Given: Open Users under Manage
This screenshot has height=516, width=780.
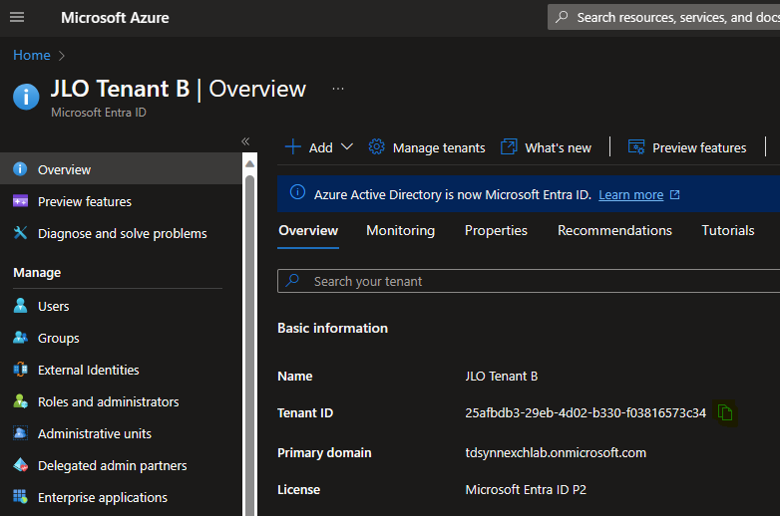Looking at the screenshot, I should coord(121,306).
